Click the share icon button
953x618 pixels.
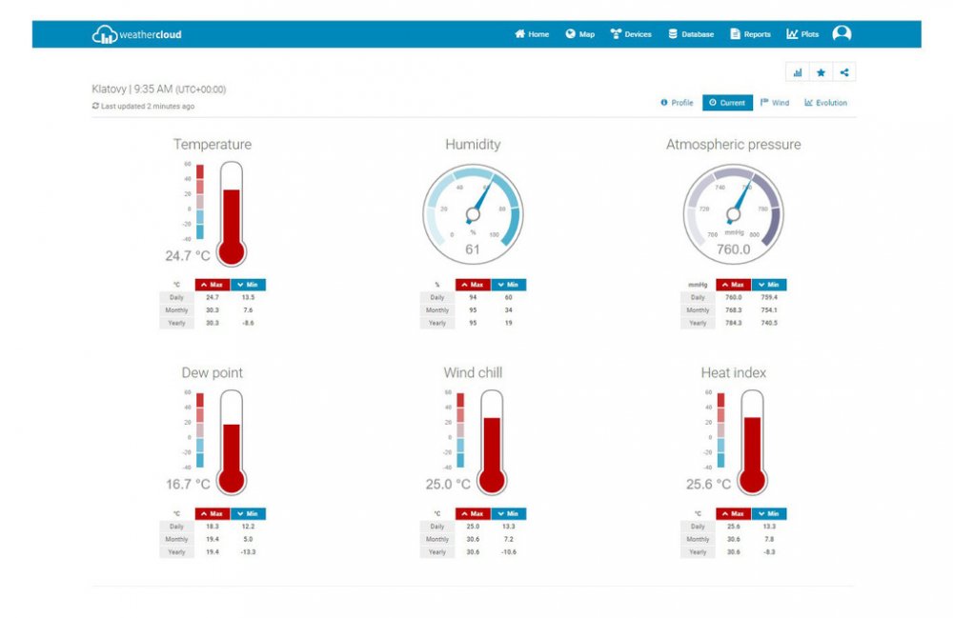[x=844, y=72]
